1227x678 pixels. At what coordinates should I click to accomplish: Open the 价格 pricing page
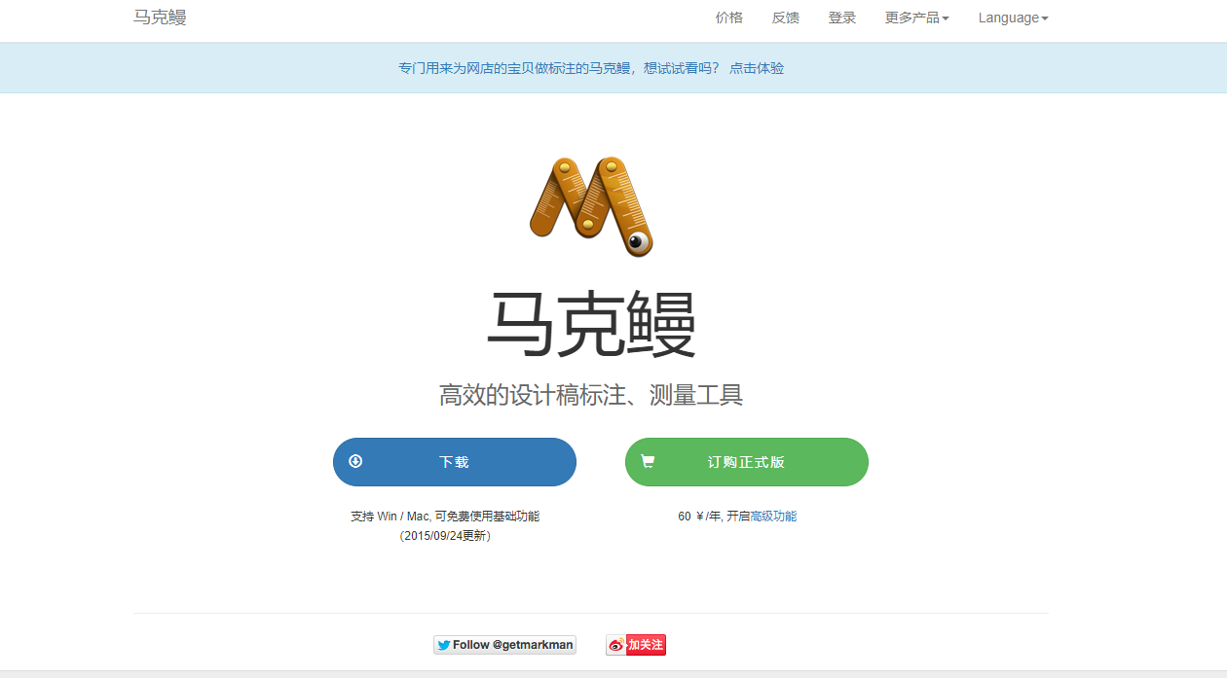729,18
